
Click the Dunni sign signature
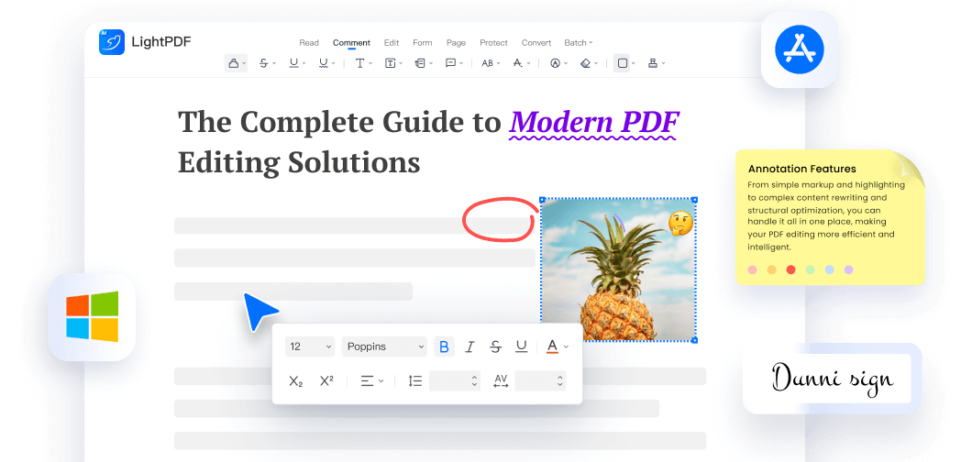[832, 378]
